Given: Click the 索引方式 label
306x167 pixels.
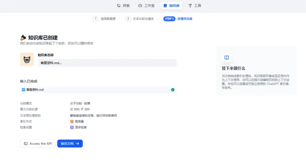Looking at the screenshot, I should pos(26,122).
